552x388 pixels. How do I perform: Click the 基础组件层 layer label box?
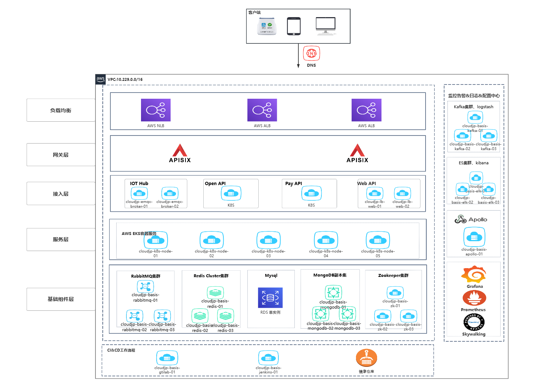(x=61, y=299)
